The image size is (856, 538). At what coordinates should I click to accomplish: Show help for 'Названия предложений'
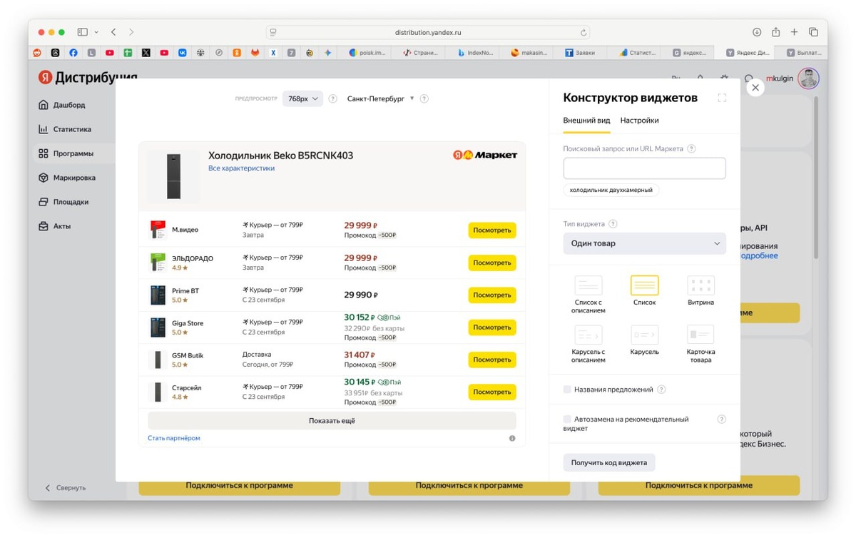[661, 390]
